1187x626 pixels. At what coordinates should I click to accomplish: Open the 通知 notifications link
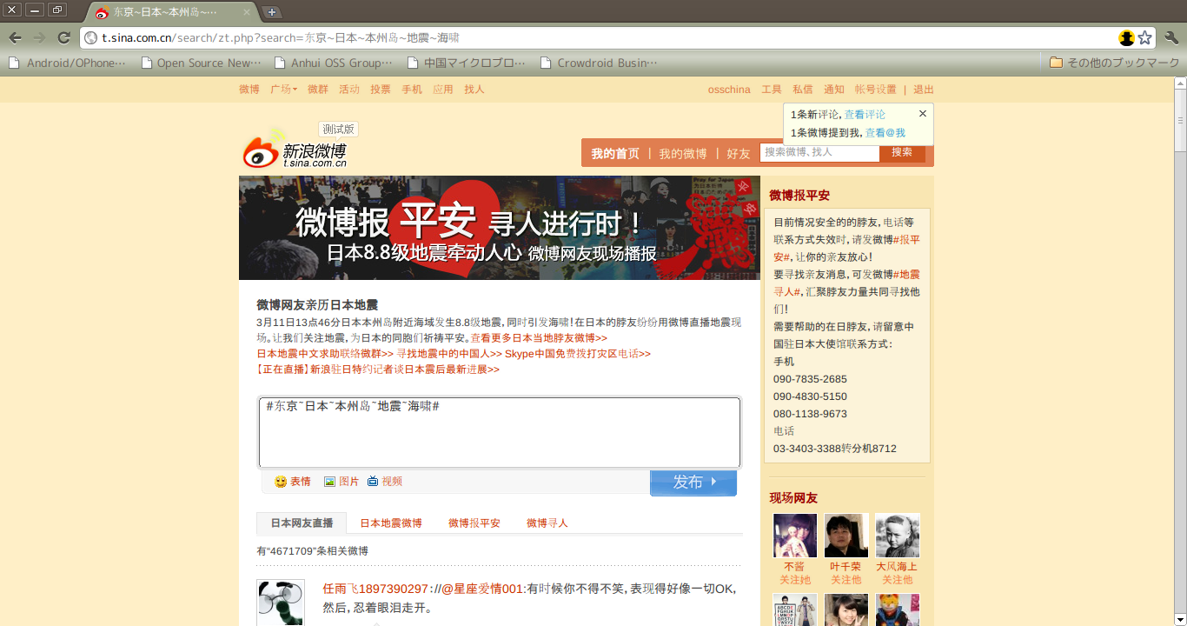click(x=834, y=90)
